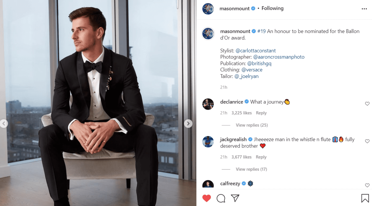The height and width of the screenshot is (206, 372).
Task: Click the Following button in header
Action: [x=272, y=8]
